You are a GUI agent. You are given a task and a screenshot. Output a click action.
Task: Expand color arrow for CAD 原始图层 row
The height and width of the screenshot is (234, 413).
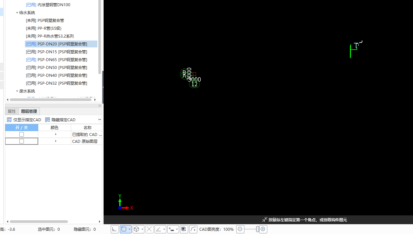pyautogui.click(x=56, y=141)
